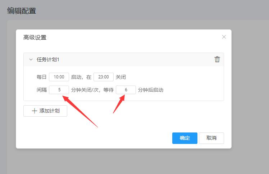Click the 分钟关闭/次，等待 label
This screenshot has width=269, height=174.
pyautogui.click(x=92, y=90)
